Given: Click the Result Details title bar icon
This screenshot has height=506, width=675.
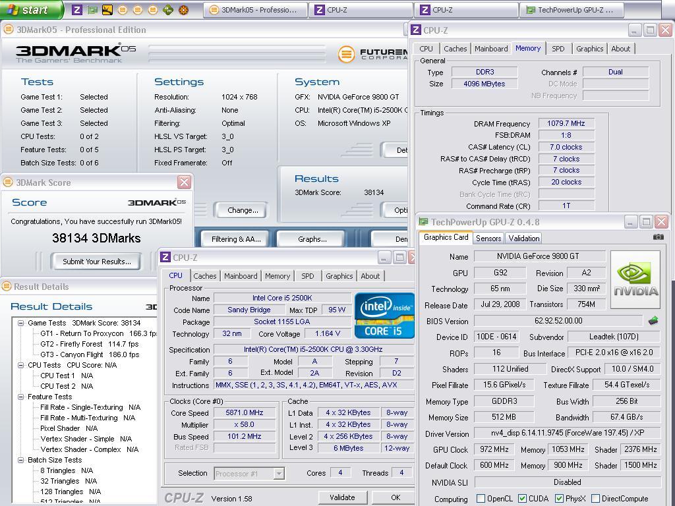Looking at the screenshot, I should 7,286.
